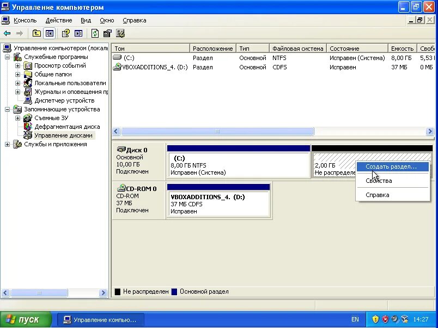Sort by the Расположение column header
This screenshot has height=328, width=438.
pos(213,49)
